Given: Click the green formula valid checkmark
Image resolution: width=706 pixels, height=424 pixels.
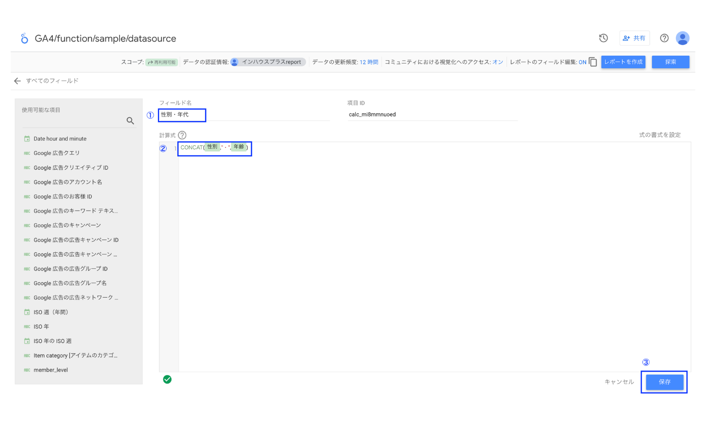Looking at the screenshot, I should click(167, 379).
